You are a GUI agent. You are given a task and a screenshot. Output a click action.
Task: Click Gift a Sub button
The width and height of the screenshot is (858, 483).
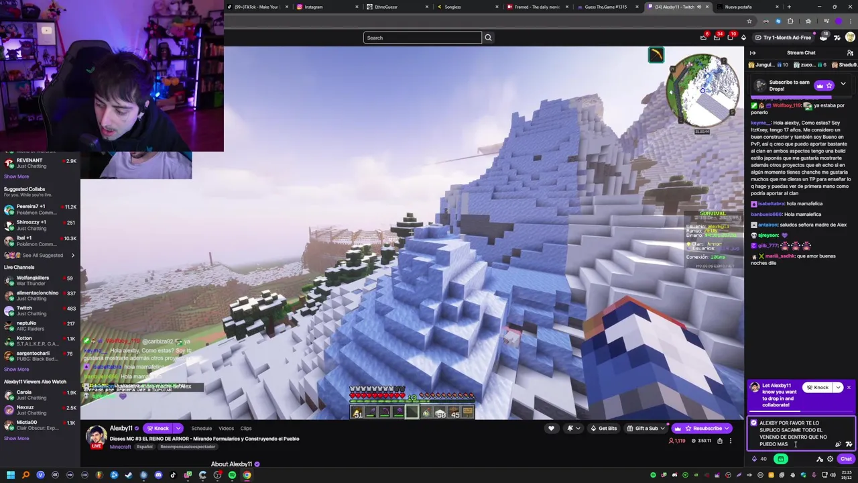(x=647, y=429)
